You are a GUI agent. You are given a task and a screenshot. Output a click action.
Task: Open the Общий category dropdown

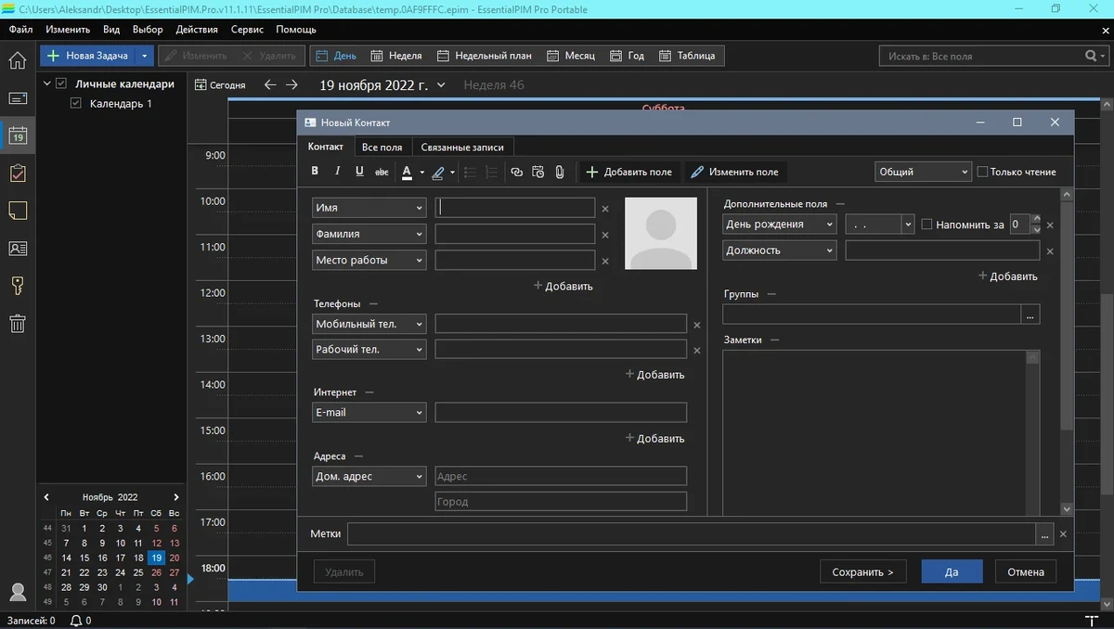pyautogui.click(x=923, y=172)
